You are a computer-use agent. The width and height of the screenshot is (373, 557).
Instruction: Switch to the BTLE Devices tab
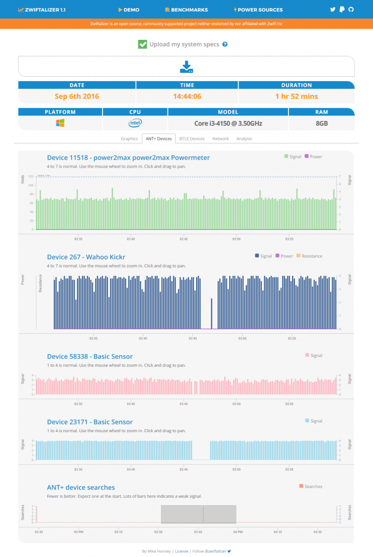point(192,138)
